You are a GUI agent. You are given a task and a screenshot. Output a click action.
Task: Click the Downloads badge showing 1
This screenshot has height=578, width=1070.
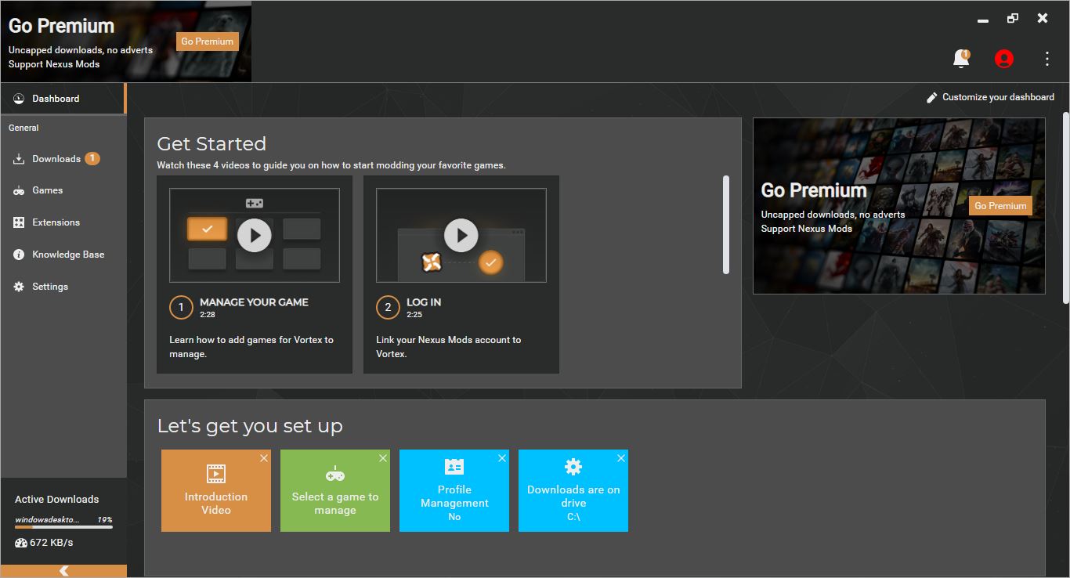(x=92, y=158)
